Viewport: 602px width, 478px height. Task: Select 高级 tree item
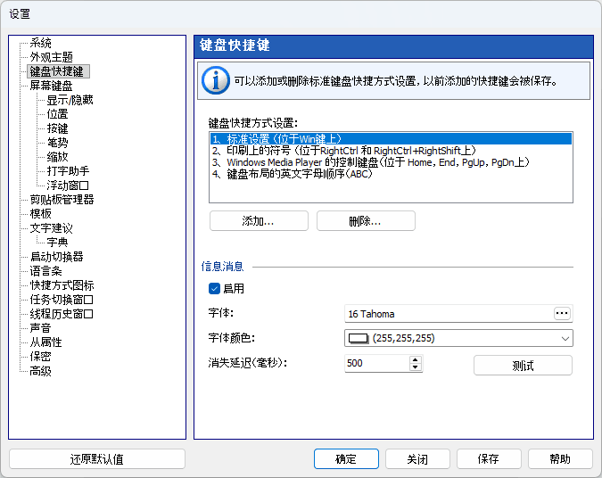click(41, 371)
